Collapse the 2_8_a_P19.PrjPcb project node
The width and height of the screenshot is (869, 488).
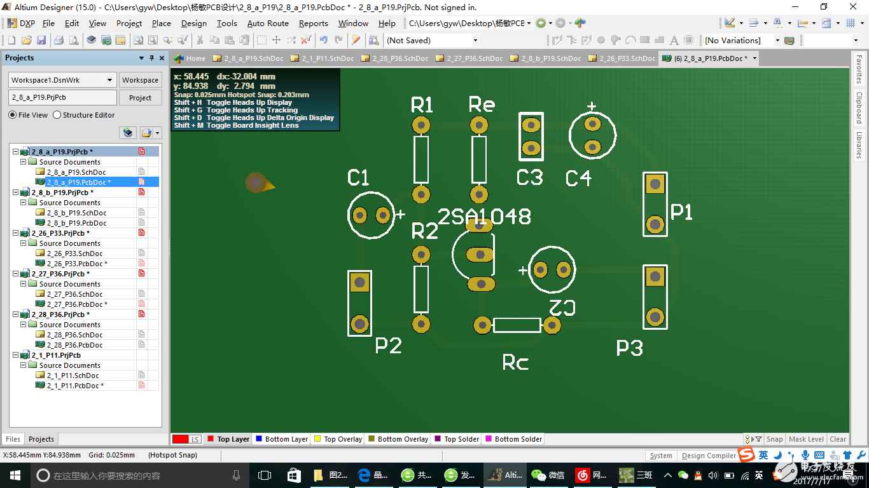(x=15, y=152)
